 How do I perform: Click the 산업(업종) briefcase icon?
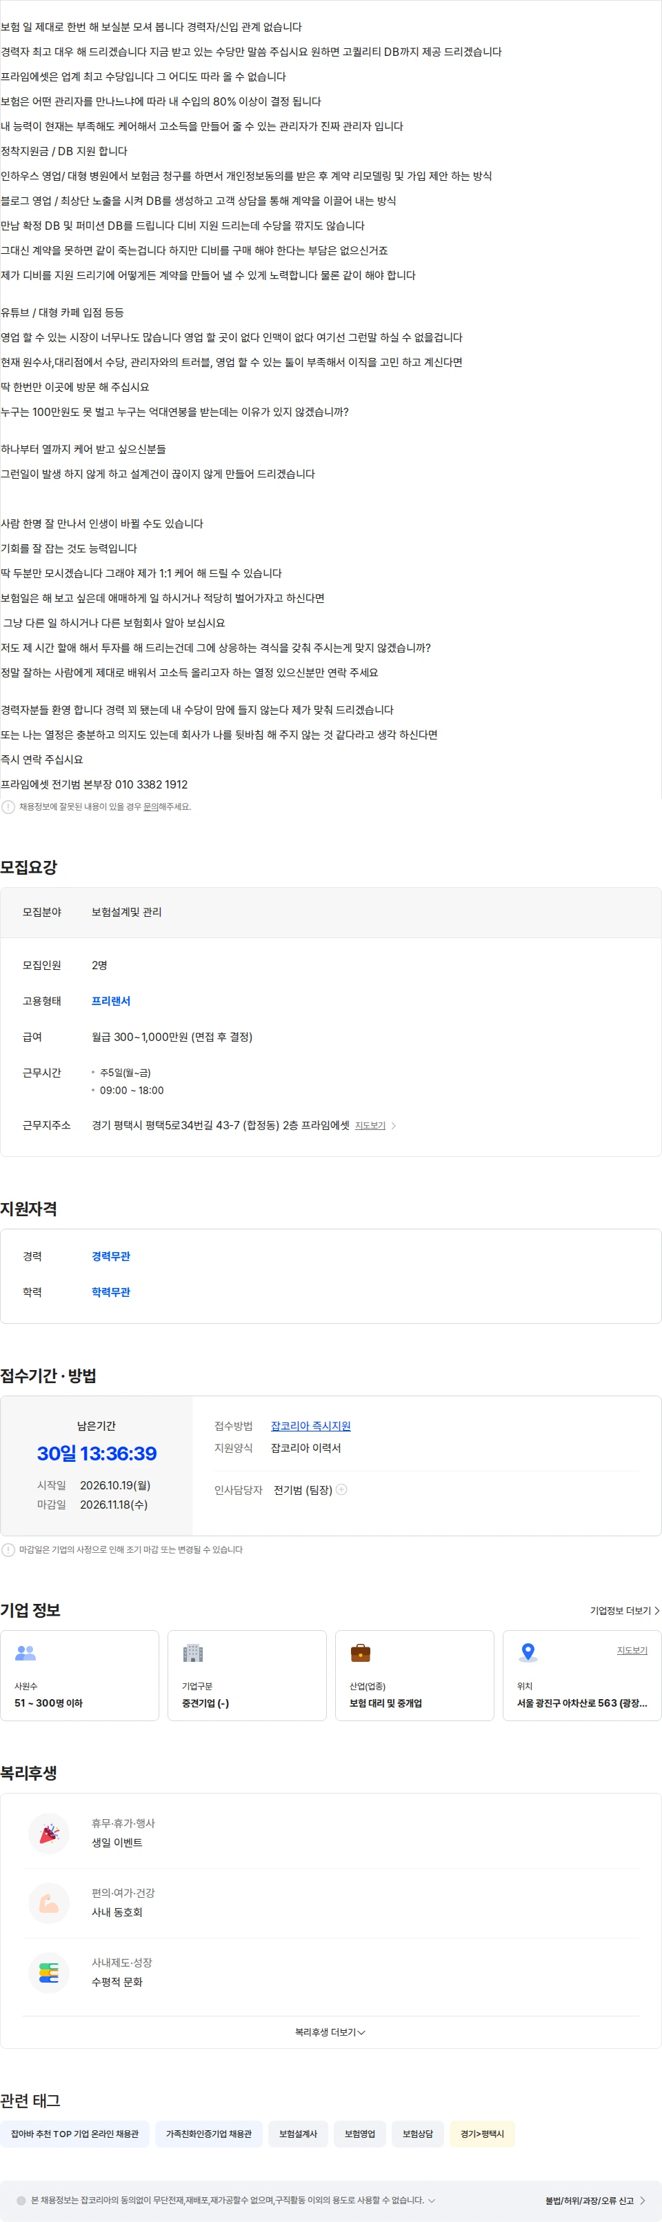coord(360,1653)
